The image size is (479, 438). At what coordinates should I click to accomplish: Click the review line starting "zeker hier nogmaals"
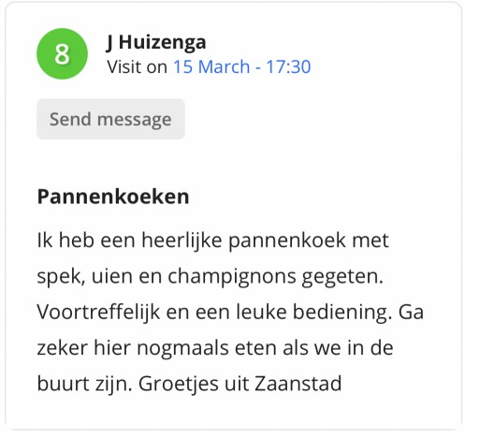click(215, 348)
